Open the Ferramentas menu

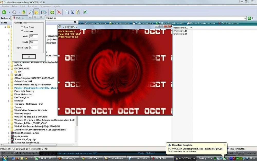(x=45, y=6)
